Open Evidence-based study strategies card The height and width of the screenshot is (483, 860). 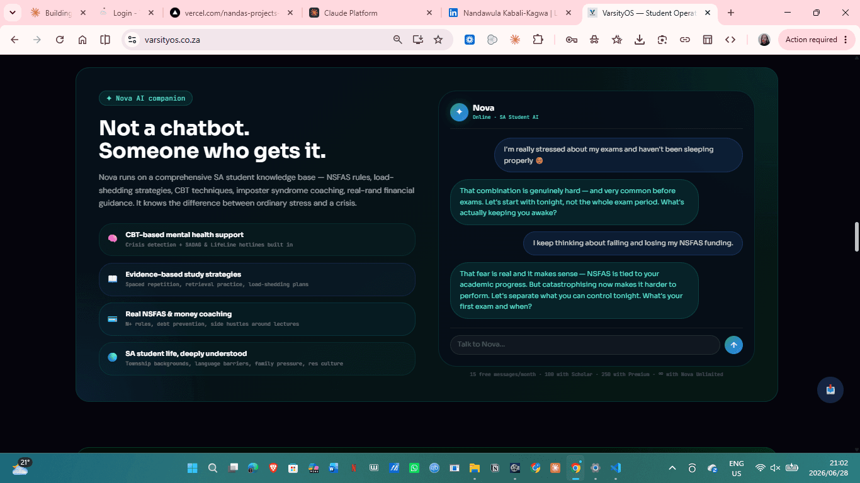click(x=257, y=279)
